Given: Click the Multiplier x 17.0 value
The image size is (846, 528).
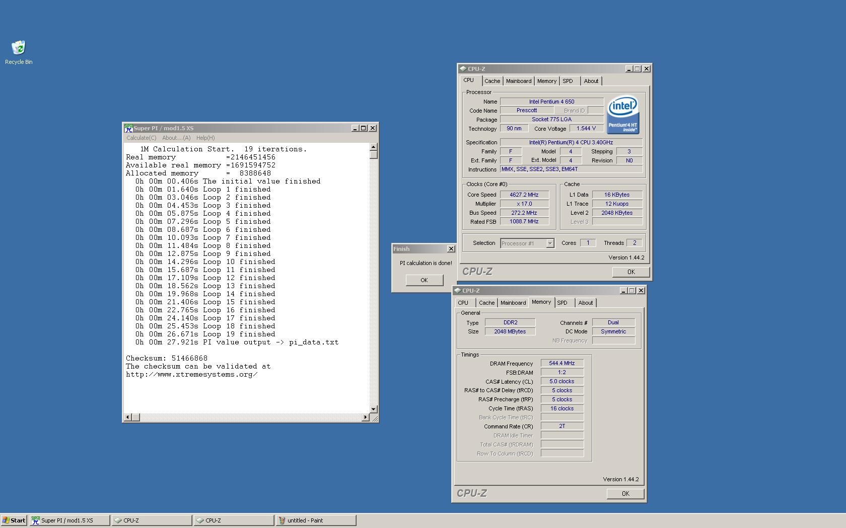Looking at the screenshot, I should click(524, 204).
